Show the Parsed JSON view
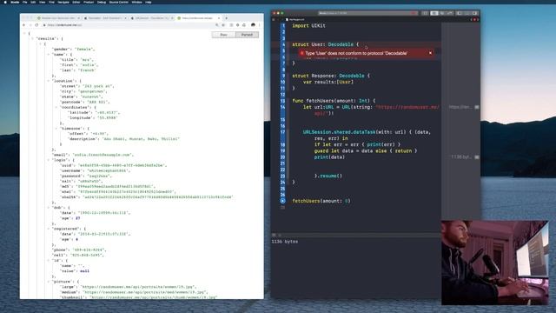The height and width of the screenshot is (313, 556). click(x=247, y=35)
